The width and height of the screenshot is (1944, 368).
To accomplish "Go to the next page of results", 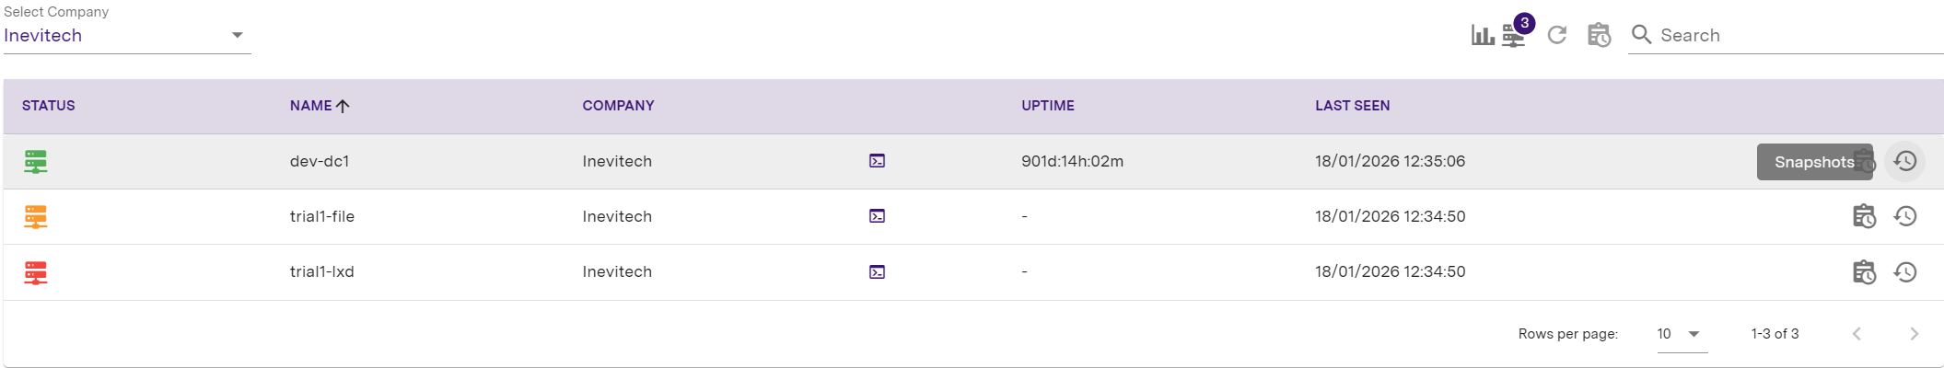I will coord(1914,334).
